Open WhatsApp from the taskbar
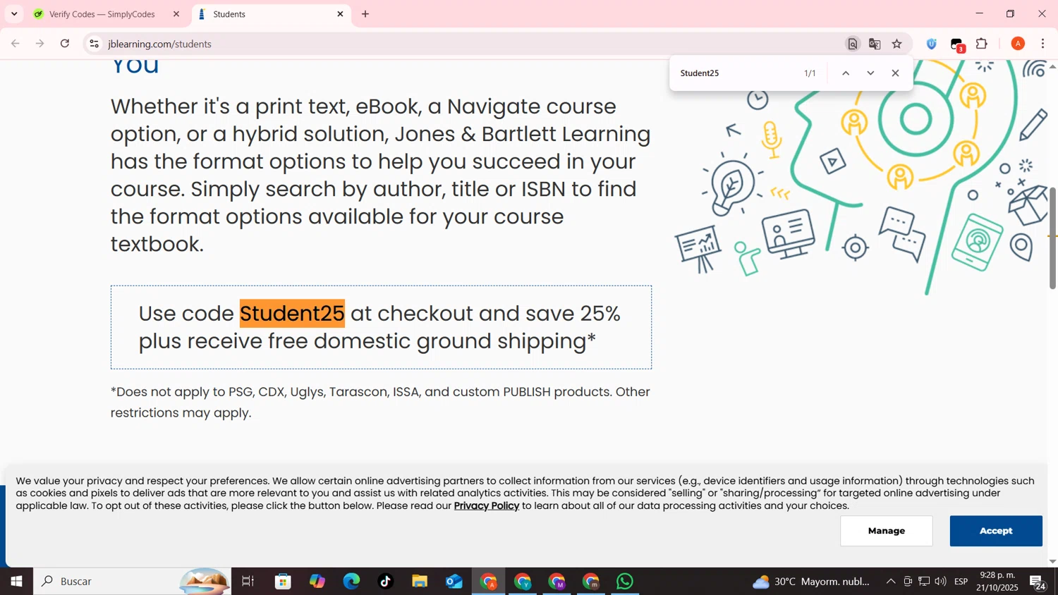Screen dimensions: 1058x595 [625, 582]
